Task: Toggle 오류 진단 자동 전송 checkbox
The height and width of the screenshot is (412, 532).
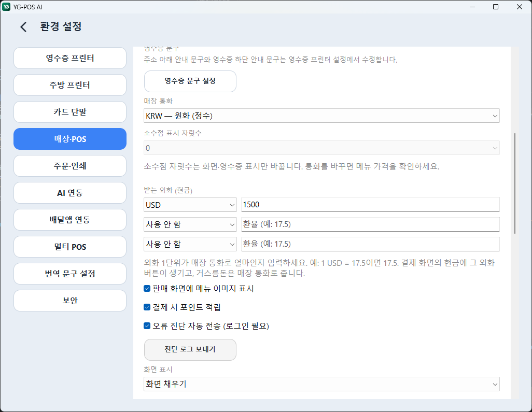Action: (147, 326)
